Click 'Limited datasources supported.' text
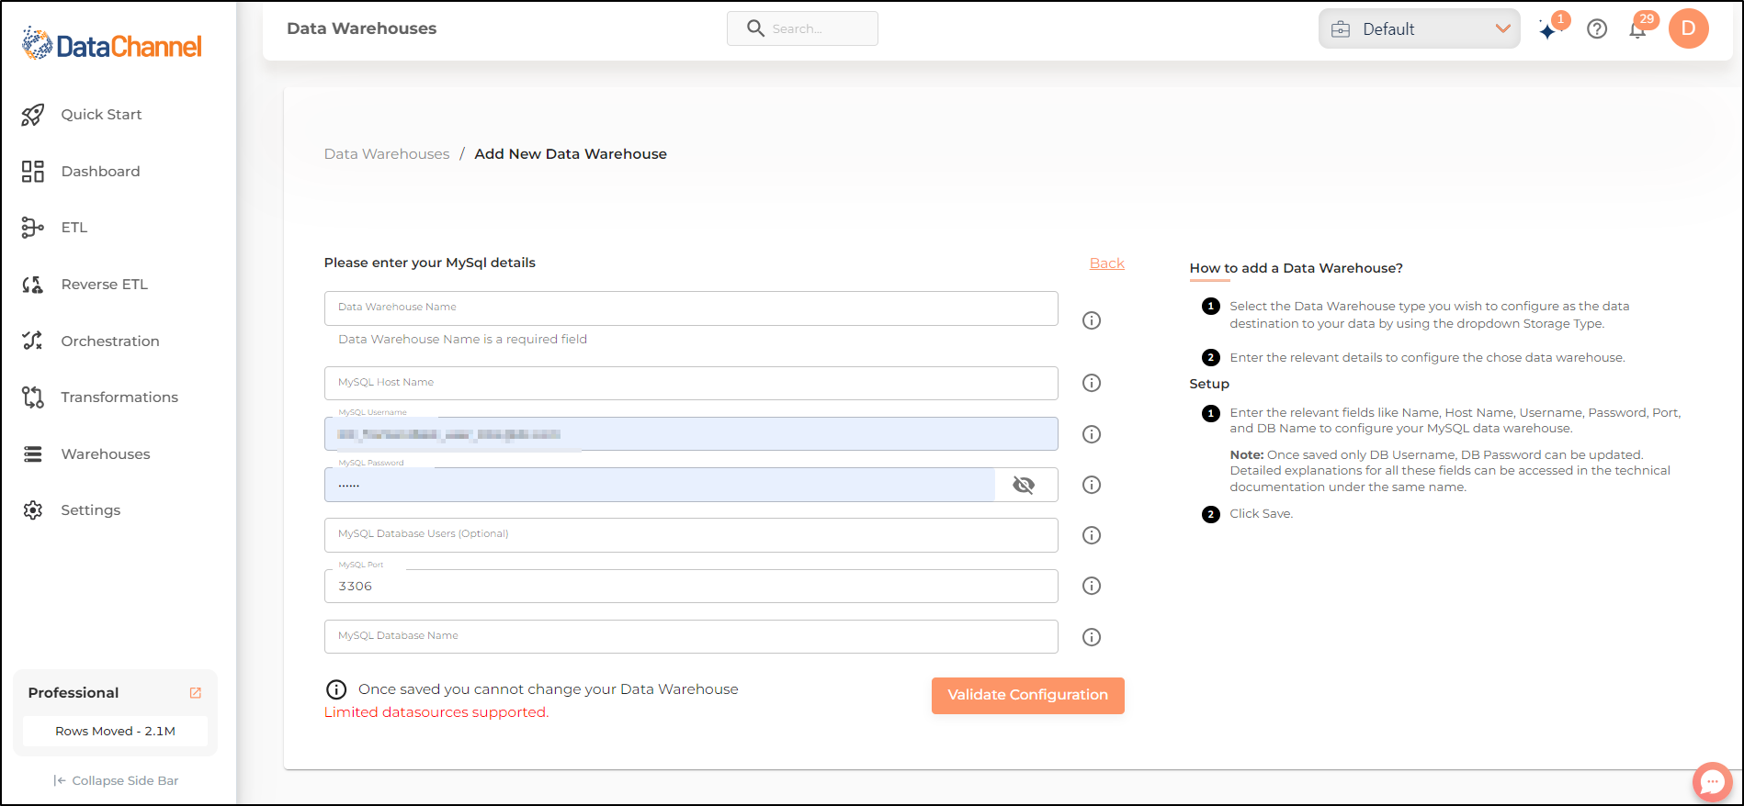 pyautogui.click(x=436, y=712)
